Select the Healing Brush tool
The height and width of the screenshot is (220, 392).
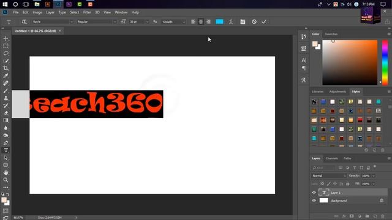coord(6,83)
